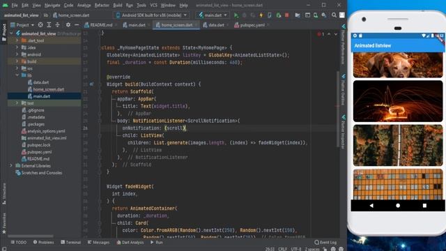The height and width of the screenshot is (251, 446).
Task: Expand the build folder
Action: click(x=17, y=61)
